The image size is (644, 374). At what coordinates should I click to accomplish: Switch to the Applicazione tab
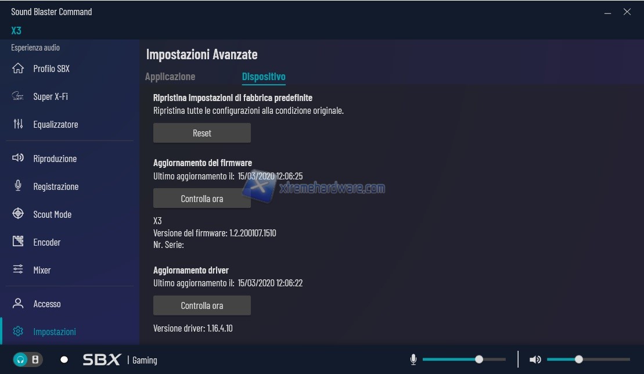pyautogui.click(x=170, y=77)
